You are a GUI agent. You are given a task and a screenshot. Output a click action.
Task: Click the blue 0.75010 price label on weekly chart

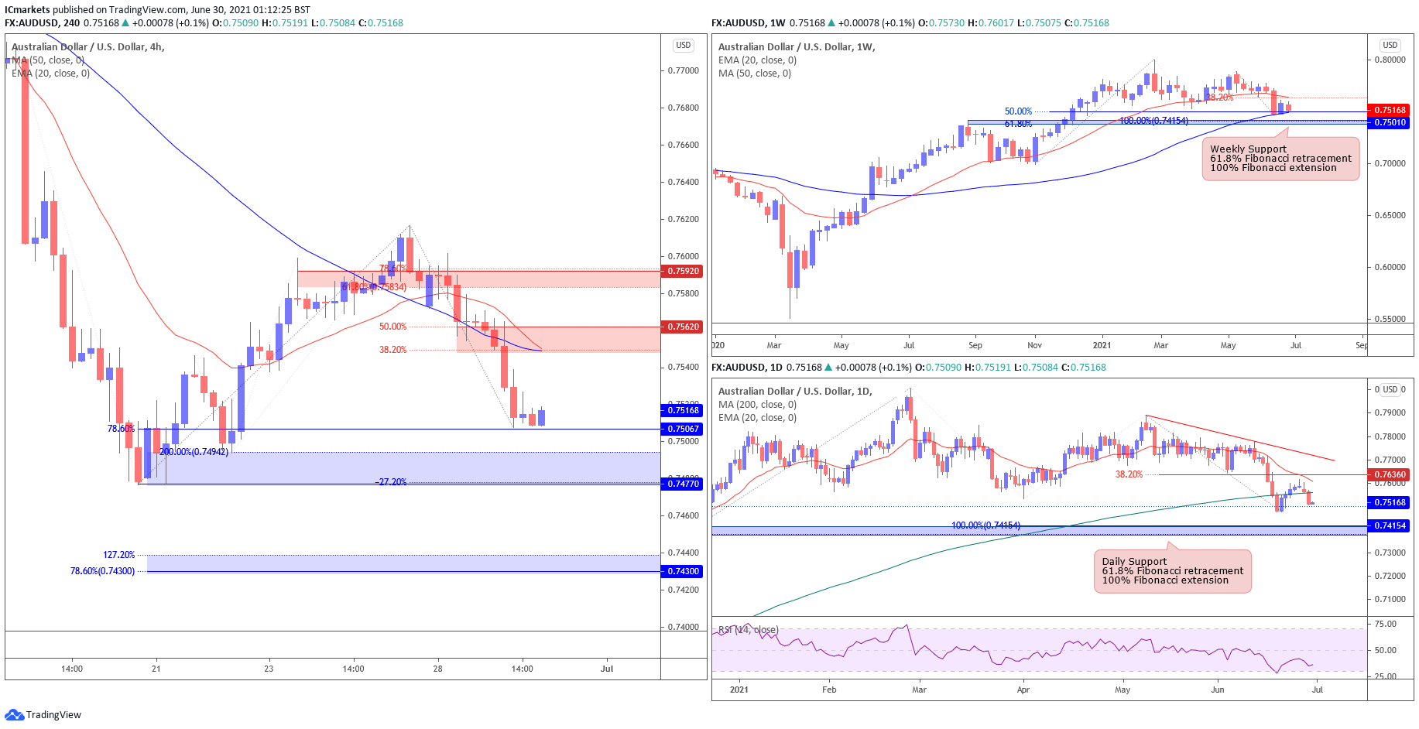coord(1390,123)
